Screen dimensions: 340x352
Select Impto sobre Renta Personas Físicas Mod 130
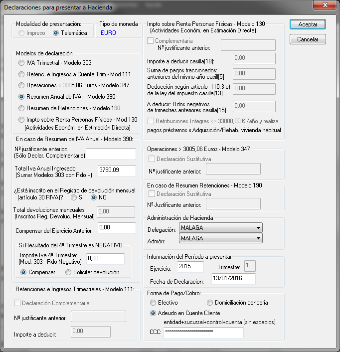(x=78, y=120)
